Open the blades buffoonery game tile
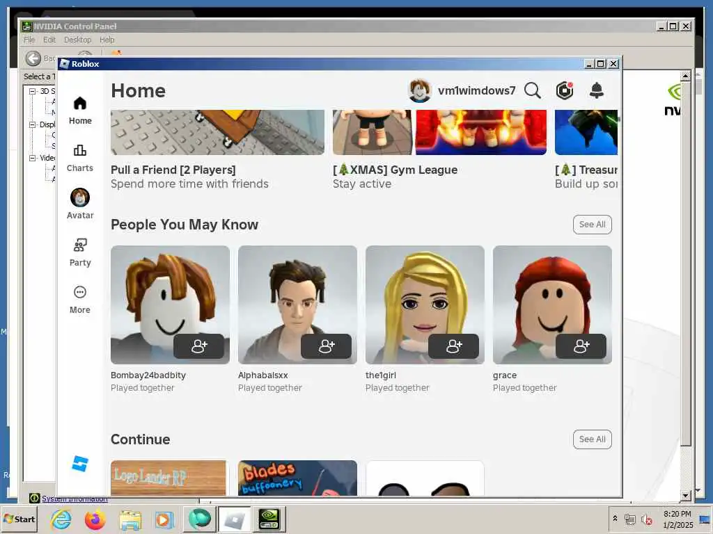The width and height of the screenshot is (713, 534). (297, 478)
